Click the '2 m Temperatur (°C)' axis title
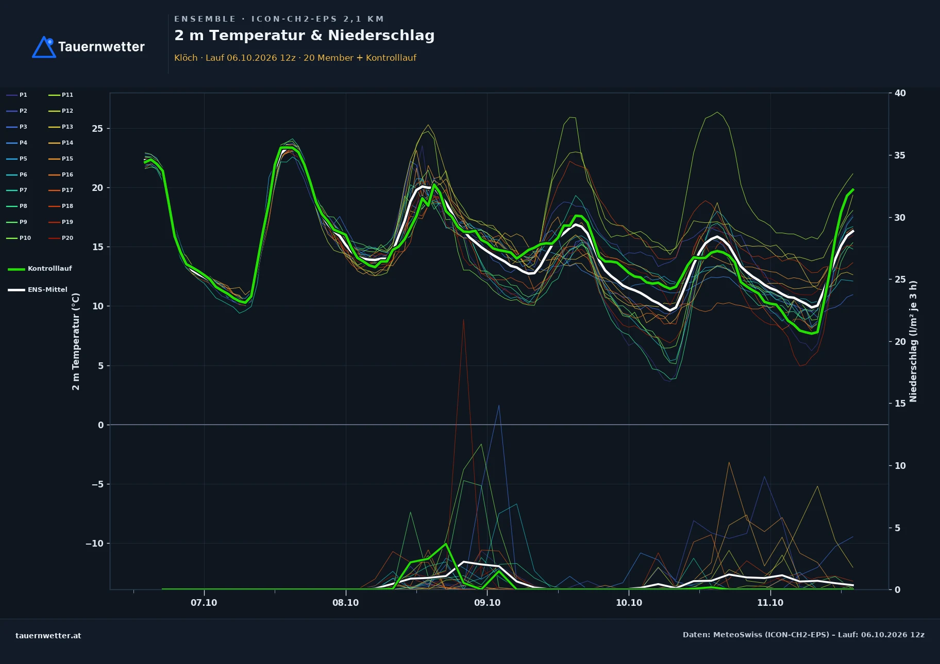Image resolution: width=940 pixels, height=664 pixels. tap(76, 341)
